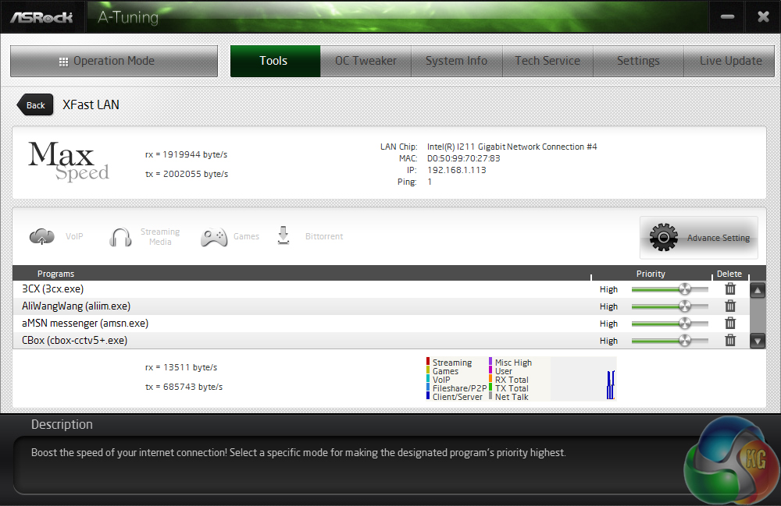
Task: Delete CBox (cbox-cctv5+.exe) trash icon
Action: [730, 341]
